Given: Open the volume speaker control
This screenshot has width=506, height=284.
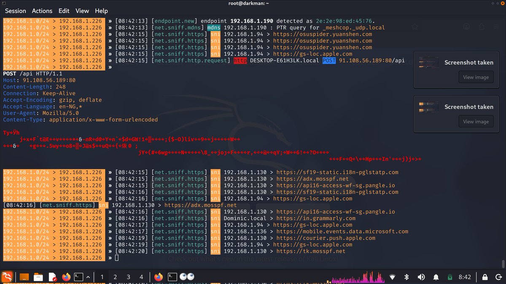Looking at the screenshot, I should (421, 277).
